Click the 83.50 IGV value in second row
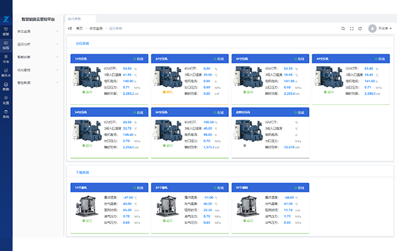Viewport: 397px width, 251px height. tap(127, 122)
